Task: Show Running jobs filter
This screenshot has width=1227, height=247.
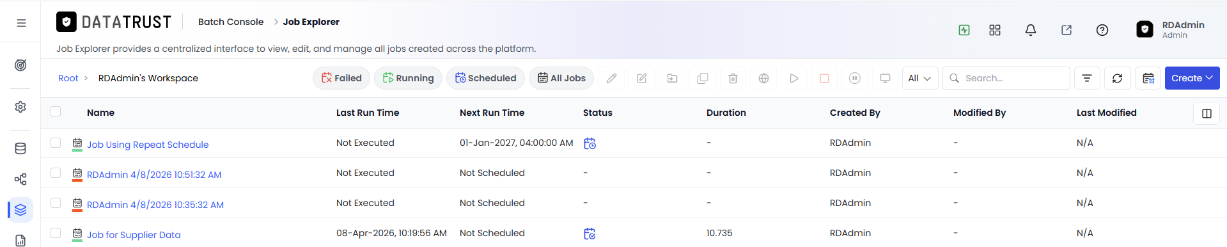Action: (408, 78)
